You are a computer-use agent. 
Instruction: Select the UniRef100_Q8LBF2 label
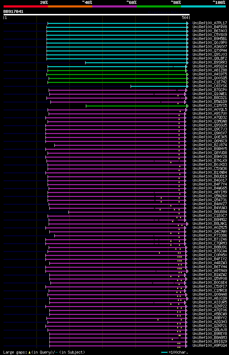click(210, 58)
